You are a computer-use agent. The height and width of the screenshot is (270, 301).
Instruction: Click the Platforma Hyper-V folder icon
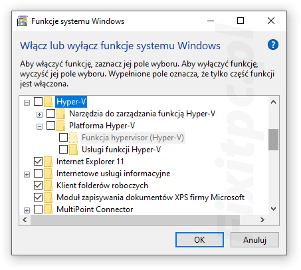click(x=60, y=126)
